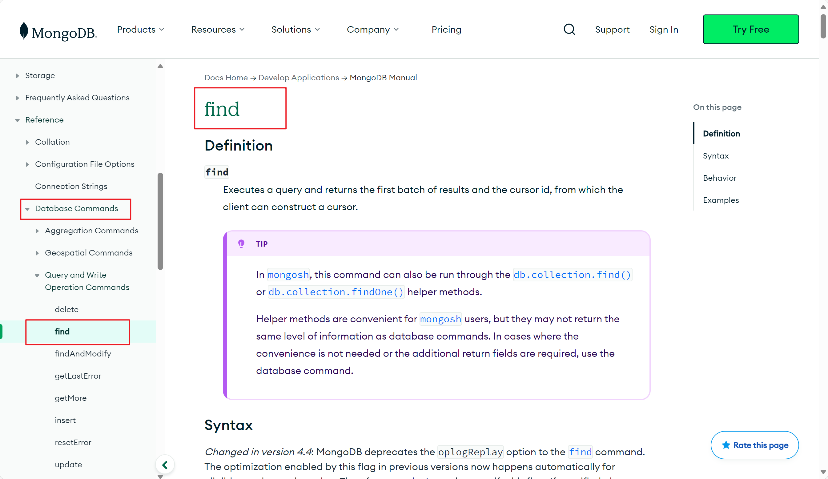Click the Try Free button
This screenshot has width=828, height=479.
(x=750, y=29)
